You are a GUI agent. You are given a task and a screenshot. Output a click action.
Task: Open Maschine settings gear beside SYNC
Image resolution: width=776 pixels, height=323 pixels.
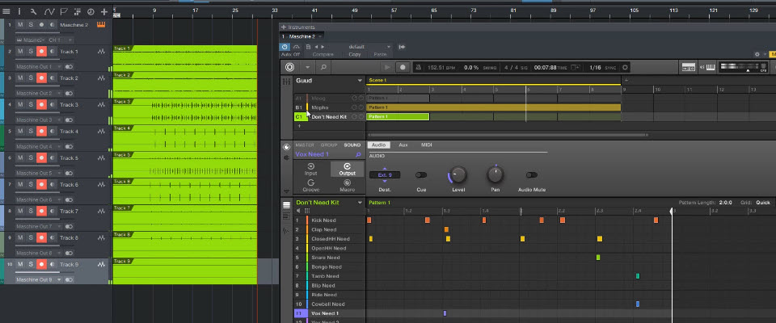tap(625, 67)
